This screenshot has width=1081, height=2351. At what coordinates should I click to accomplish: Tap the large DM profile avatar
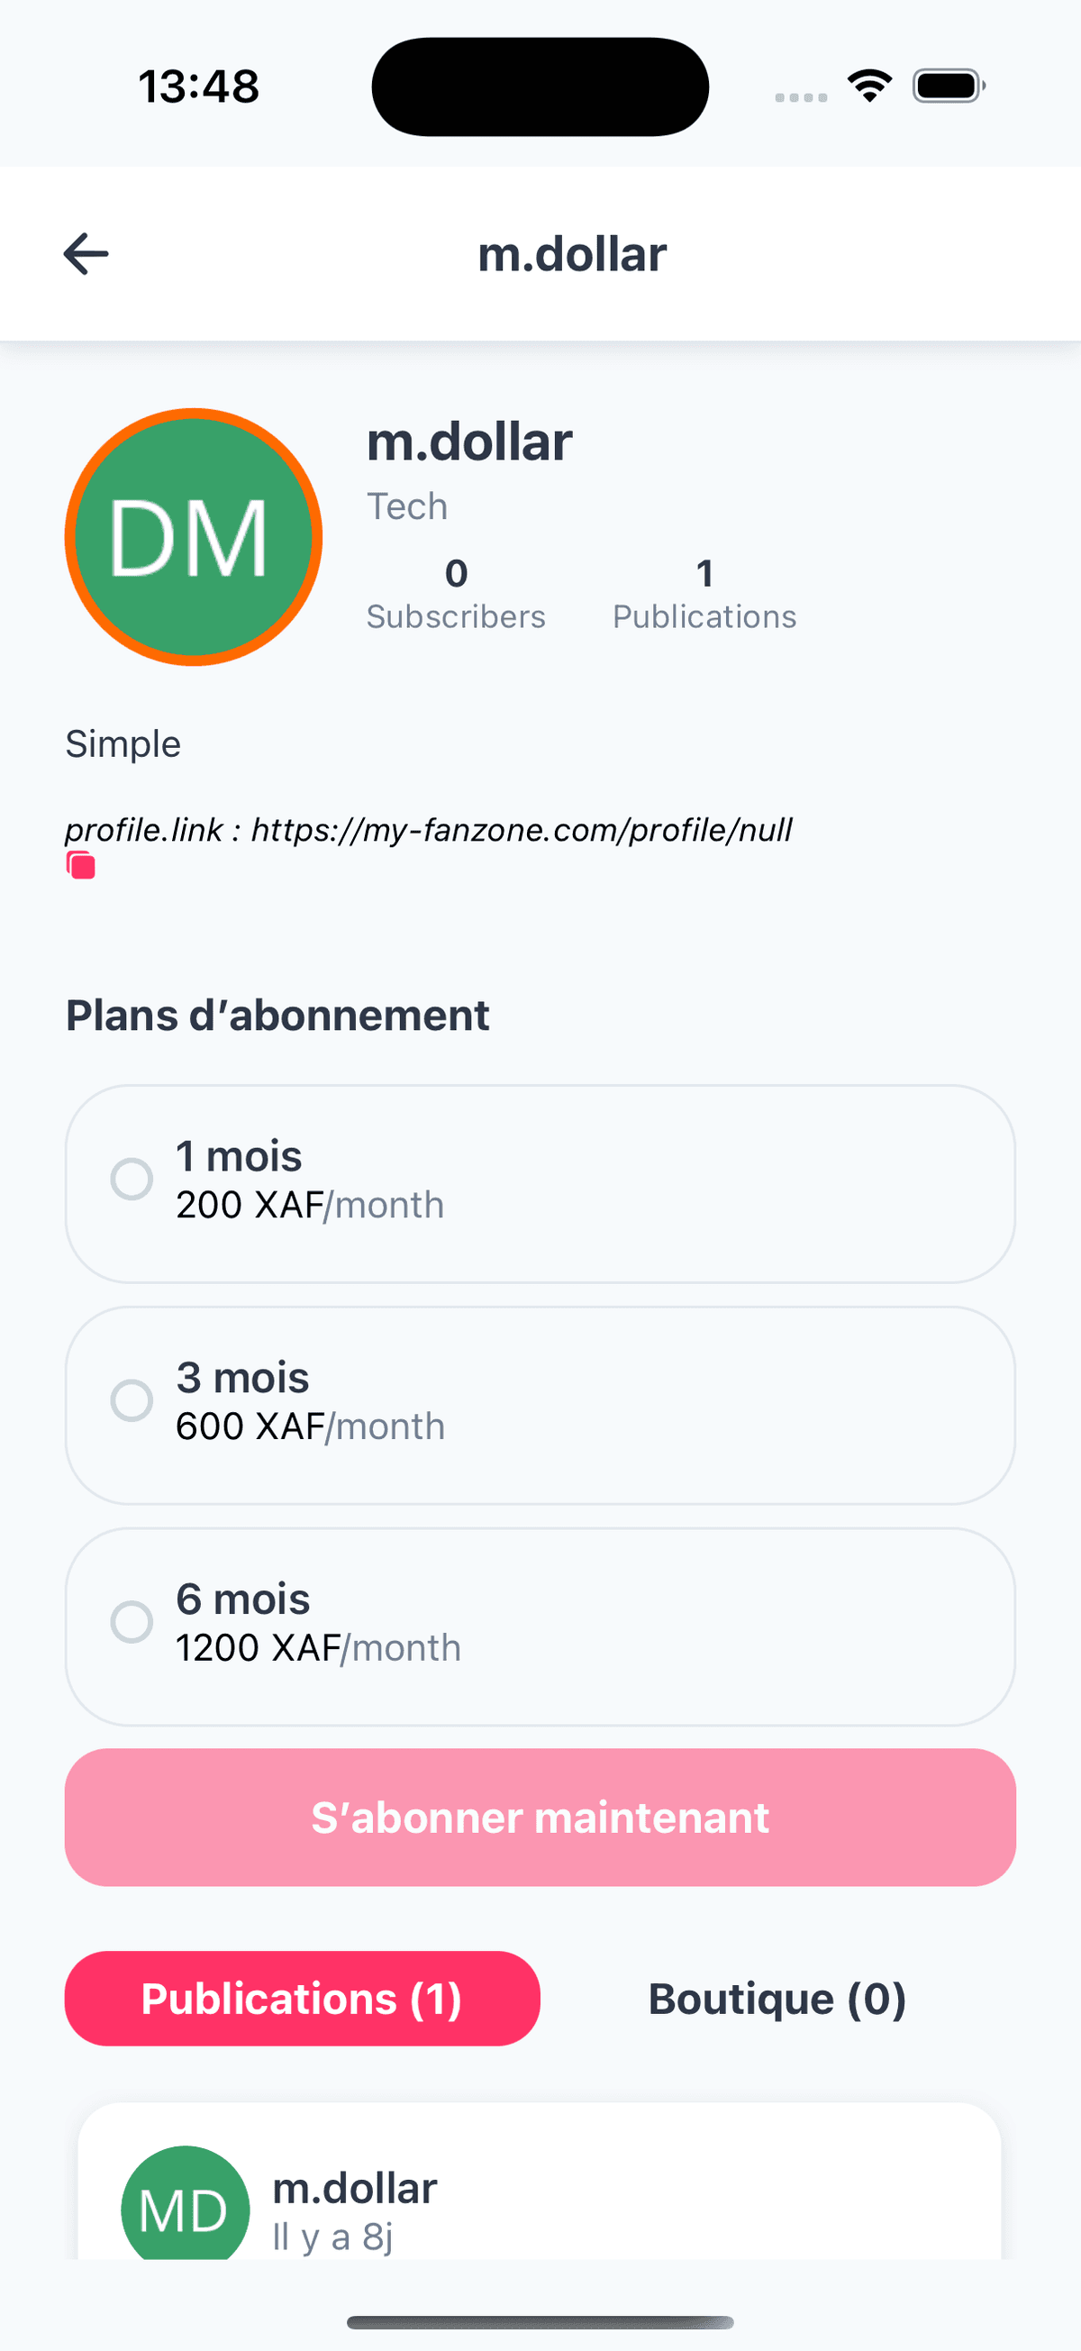(194, 538)
